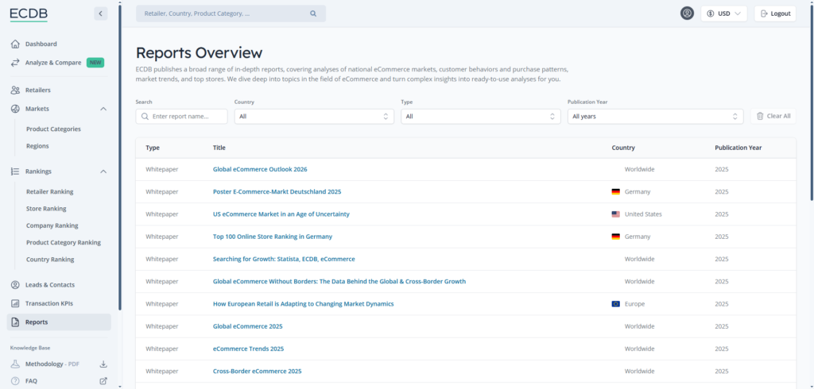The height and width of the screenshot is (389, 814).
Task: Collapse the Rankings section in sidebar
Action: pos(103,171)
